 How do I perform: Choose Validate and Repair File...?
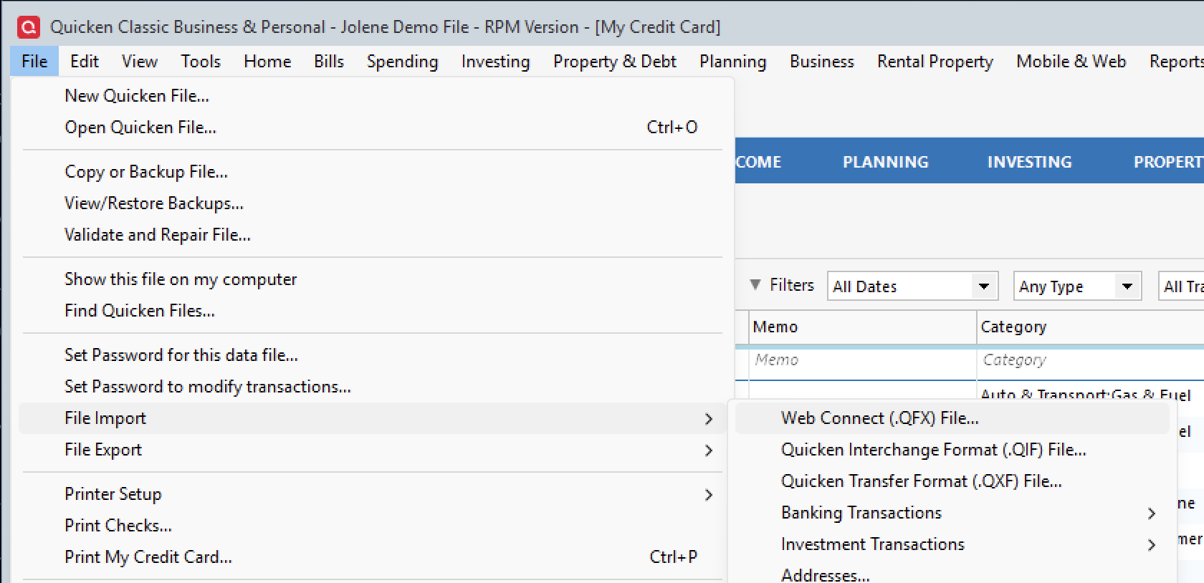(x=373, y=235)
